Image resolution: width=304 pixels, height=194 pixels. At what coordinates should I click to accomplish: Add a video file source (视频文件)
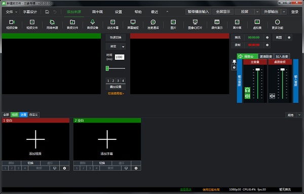[32, 24]
